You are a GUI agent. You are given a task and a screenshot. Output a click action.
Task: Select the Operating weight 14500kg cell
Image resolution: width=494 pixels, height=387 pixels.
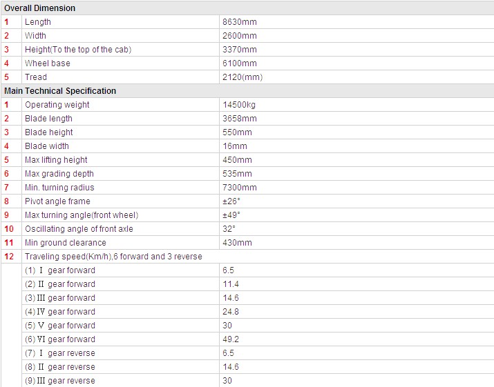(239, 105)
